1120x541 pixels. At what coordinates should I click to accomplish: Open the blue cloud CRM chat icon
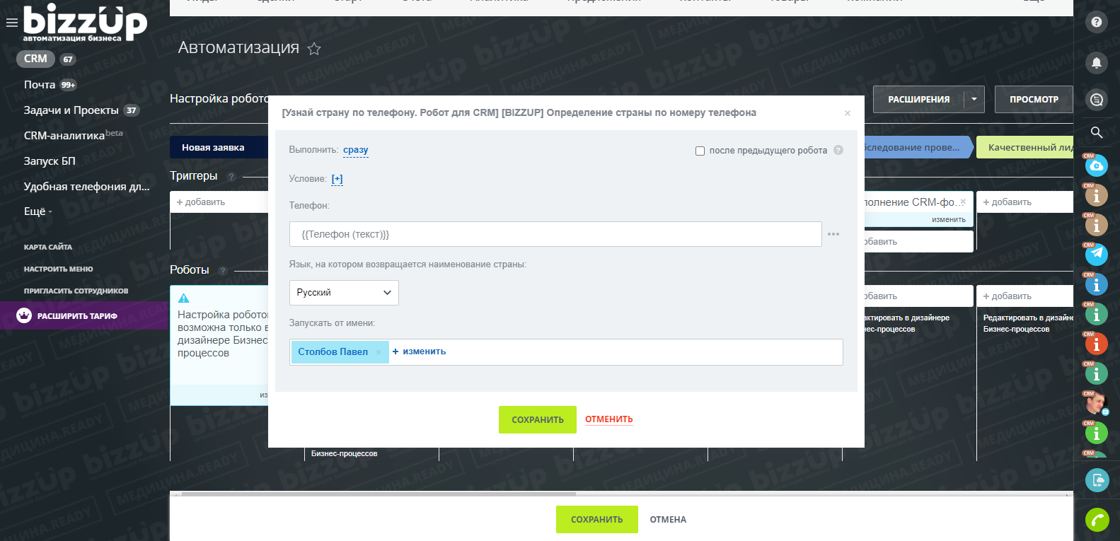pos(1096,165)
